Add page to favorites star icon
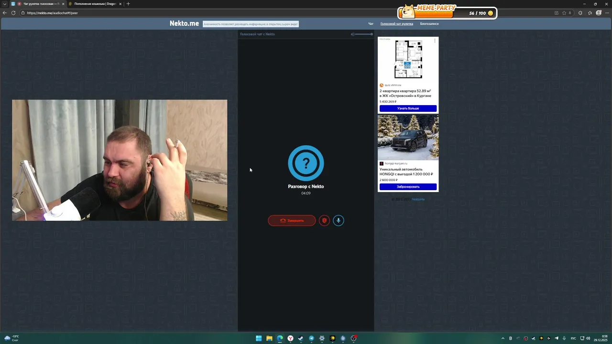The height and width of the screenshot is (344, 612). tap(564, 13)
